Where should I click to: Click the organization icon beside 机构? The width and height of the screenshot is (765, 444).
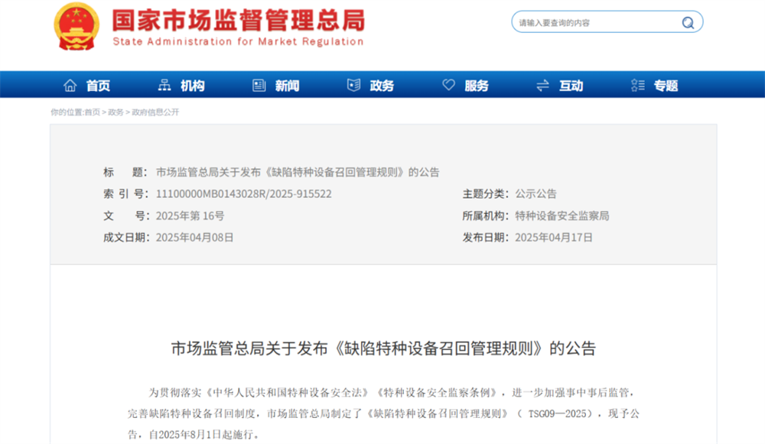[164, 86]
